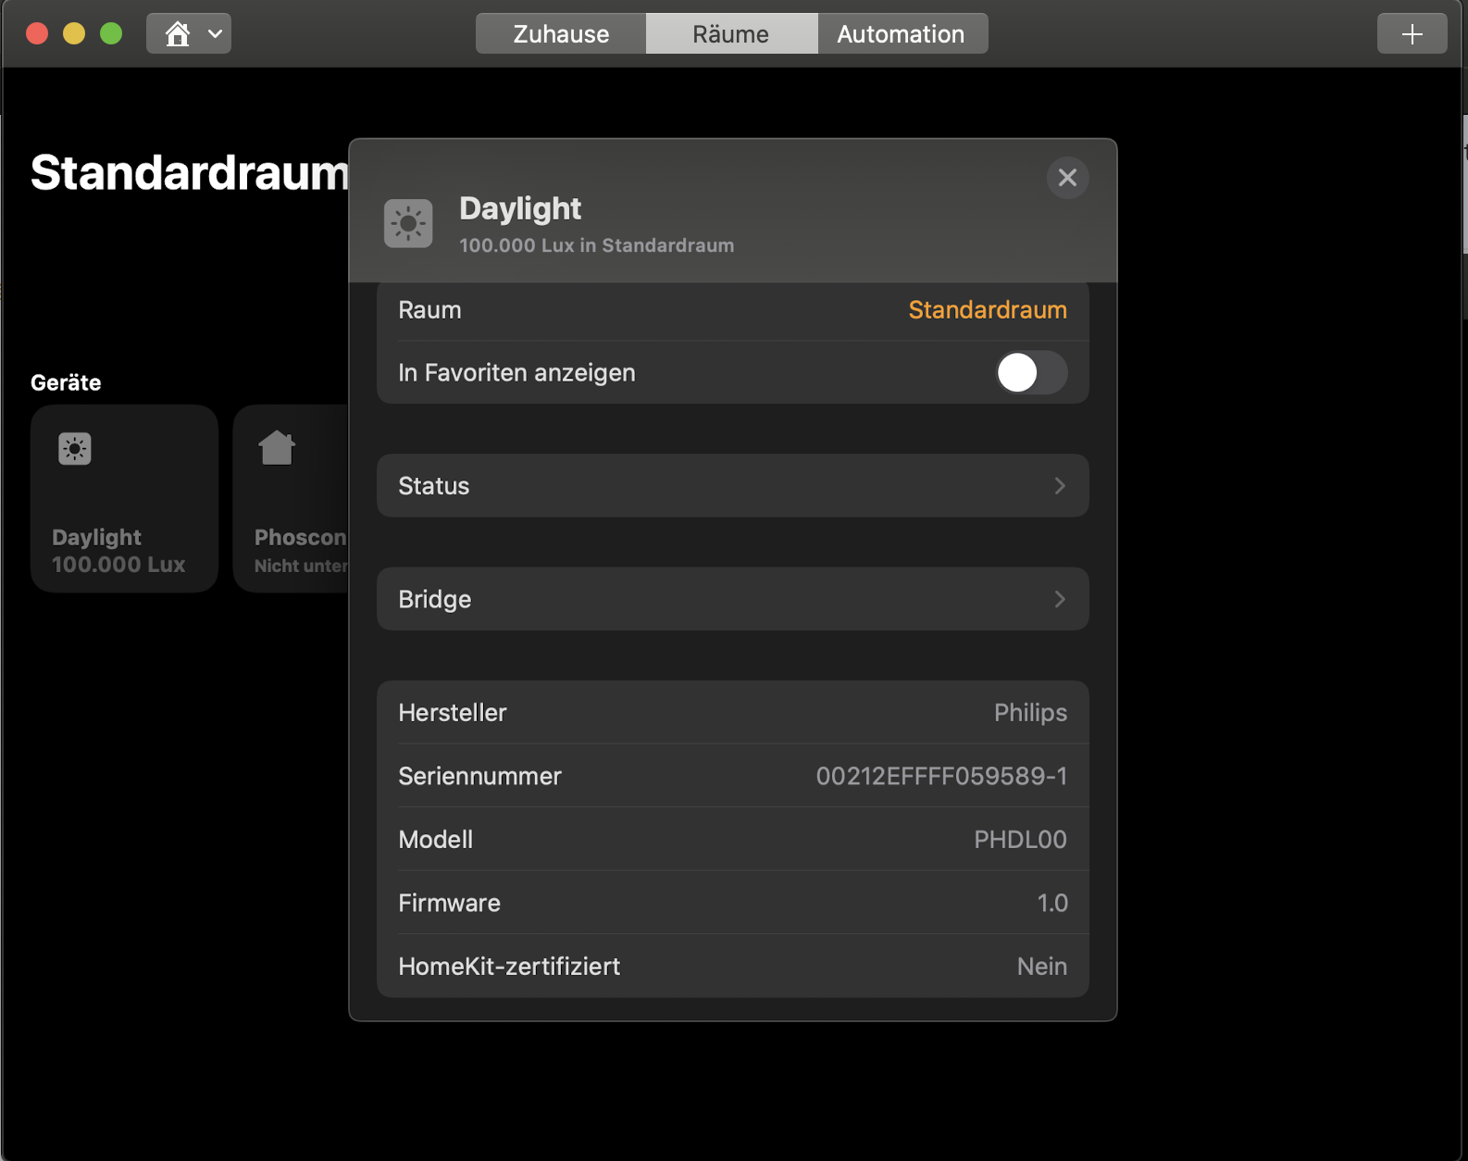
Task: Select the Phoscon device tile name
Action: point(300,538)
